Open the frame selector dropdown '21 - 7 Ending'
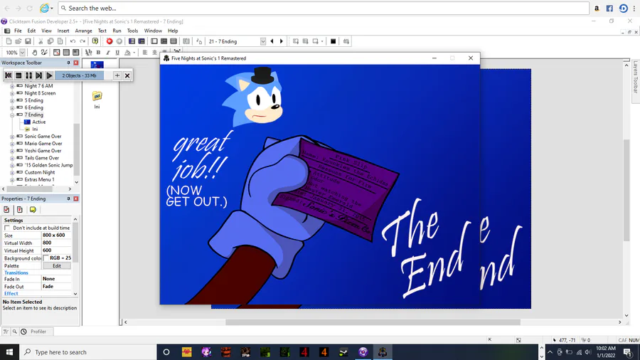This screenshot has height=360, width=640. [263, 41]
